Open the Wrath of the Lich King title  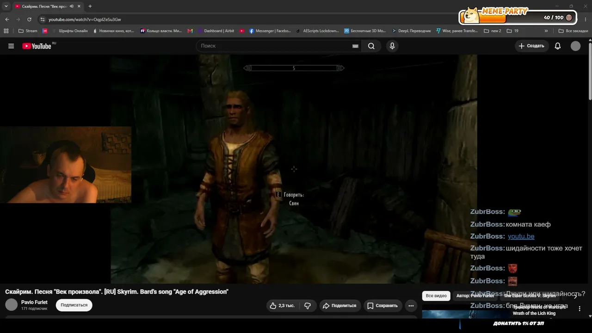pyautogui.click(x=539, y=310)
